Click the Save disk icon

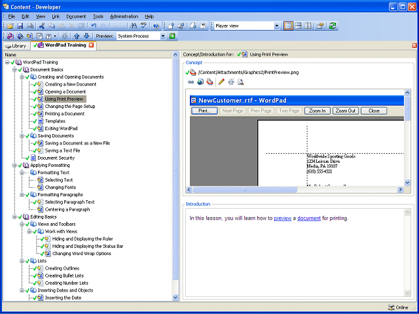pos(20,26)
